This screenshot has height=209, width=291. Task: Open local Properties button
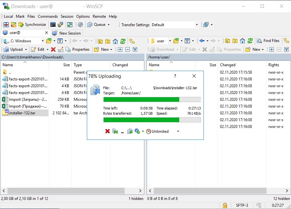[x=78, y=49]
